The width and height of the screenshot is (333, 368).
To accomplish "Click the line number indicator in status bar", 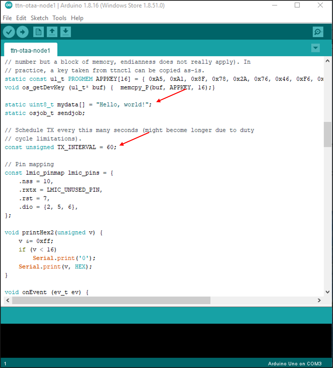I will [5, 363].
